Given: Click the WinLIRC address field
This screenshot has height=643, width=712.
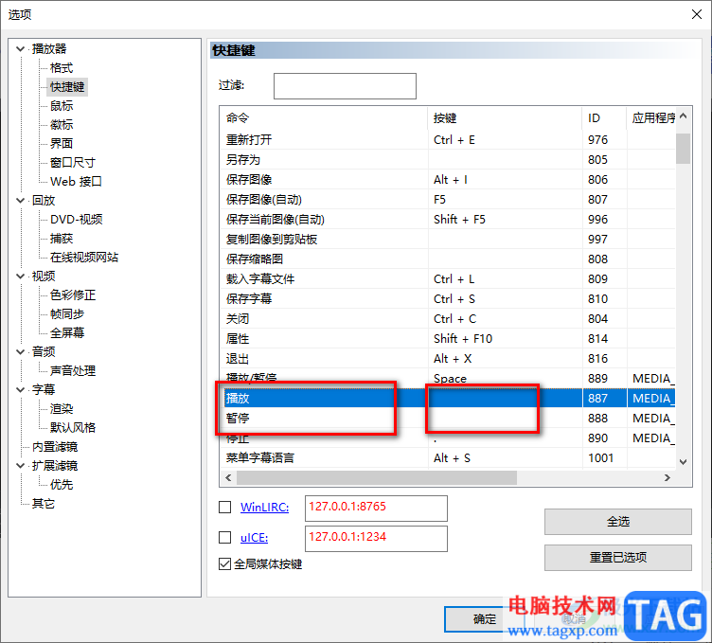Looking at the screenshot, I should pyautogui.click(x=376, y=509).
